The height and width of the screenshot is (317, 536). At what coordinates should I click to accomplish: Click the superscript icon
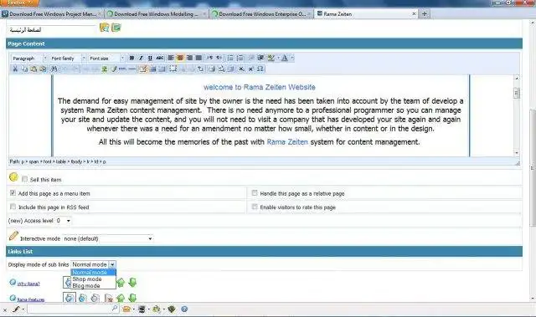tap(250, 69)
